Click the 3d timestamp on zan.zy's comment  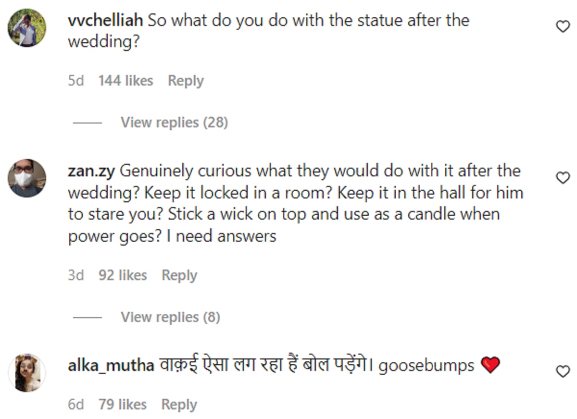(x=76, y=275)
